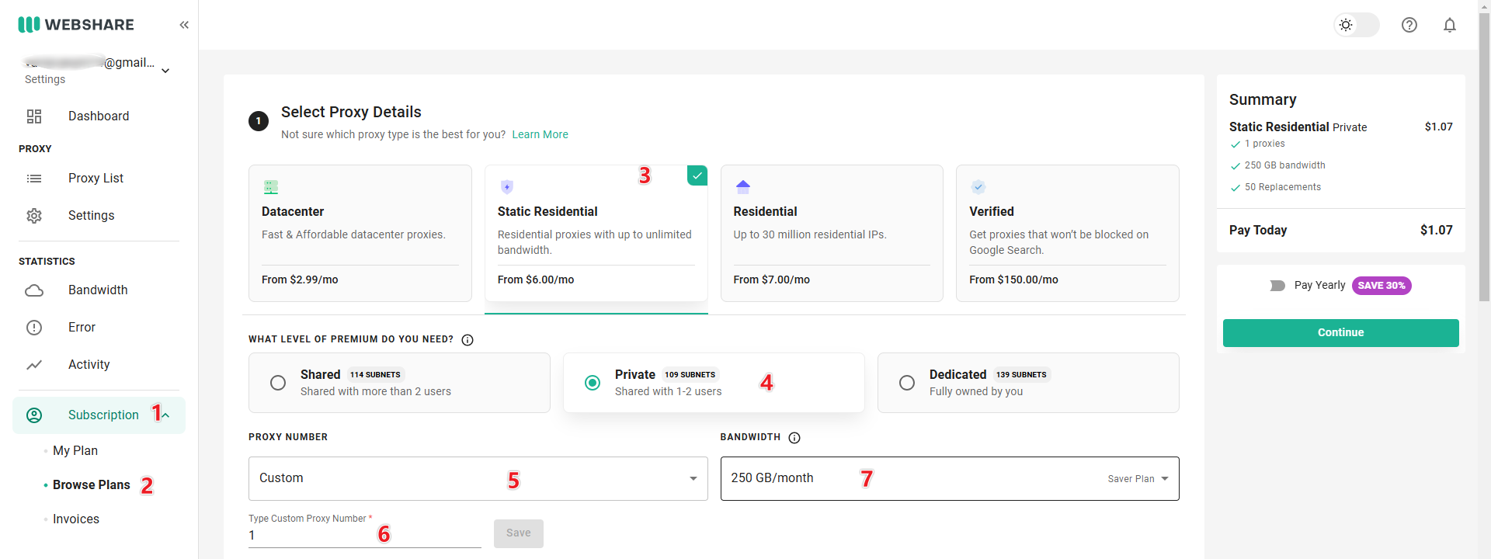The height and width of the screenshot is (559, 1491).
Task: Click the Proxy List lines icon
Action: click(x=34, y=179)
